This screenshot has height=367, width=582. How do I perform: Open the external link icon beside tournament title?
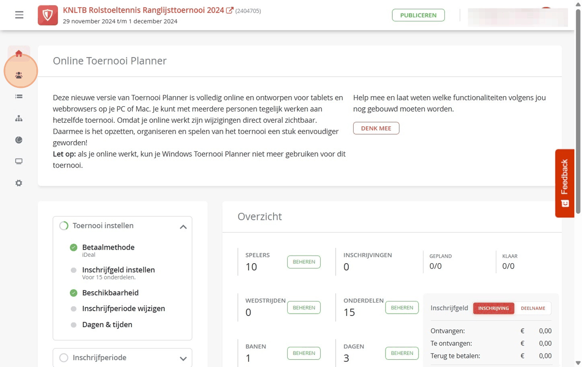point(230,10)
